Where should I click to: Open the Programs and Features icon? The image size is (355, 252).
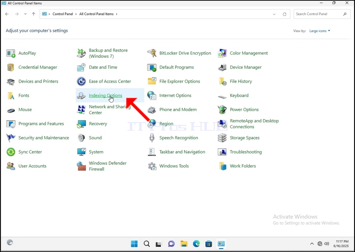coord(11,124)
